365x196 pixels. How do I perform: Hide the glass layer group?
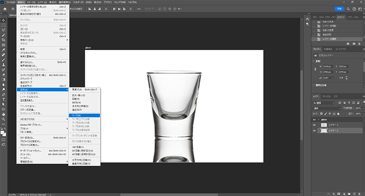tap(314, 120)
